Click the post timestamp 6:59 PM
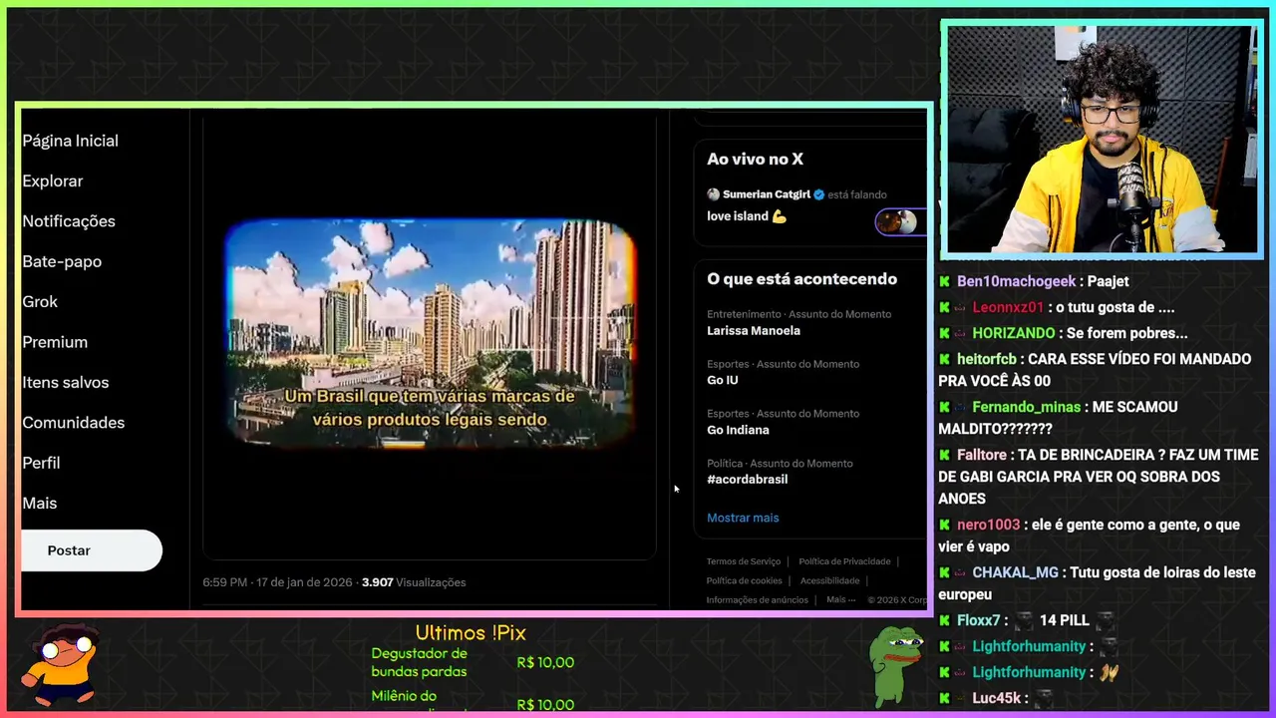Viewport: 1276px width, 718px height. coord(224,582)
